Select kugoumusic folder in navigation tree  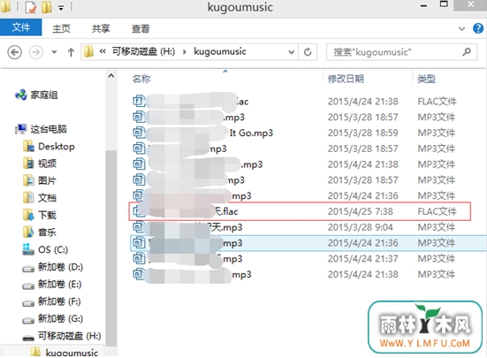coord(72,353)
